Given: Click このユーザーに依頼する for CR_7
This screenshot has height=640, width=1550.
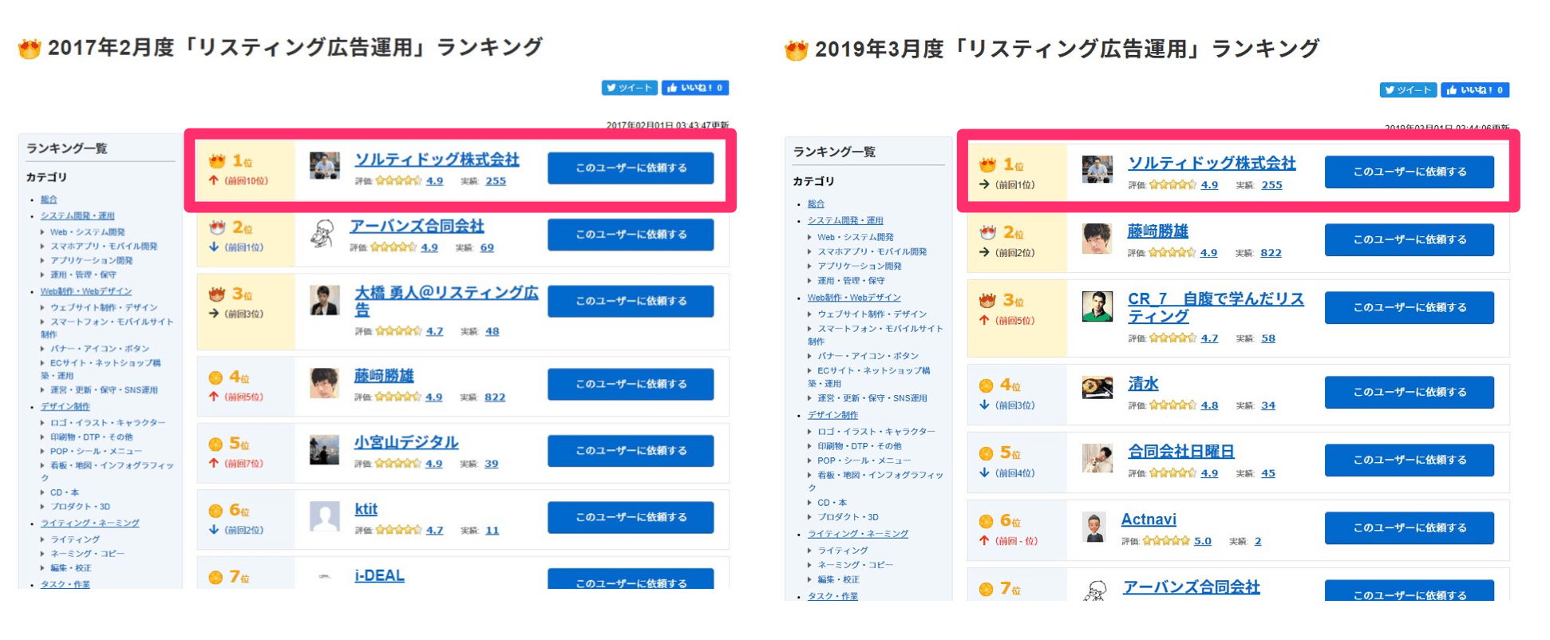Looking at the screenshot, I should [1410, 307].
